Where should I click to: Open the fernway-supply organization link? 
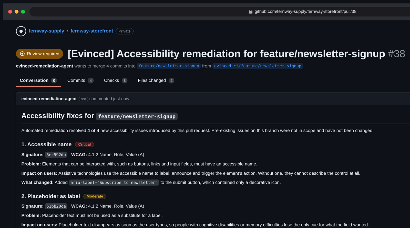click(x=46, y=31)
